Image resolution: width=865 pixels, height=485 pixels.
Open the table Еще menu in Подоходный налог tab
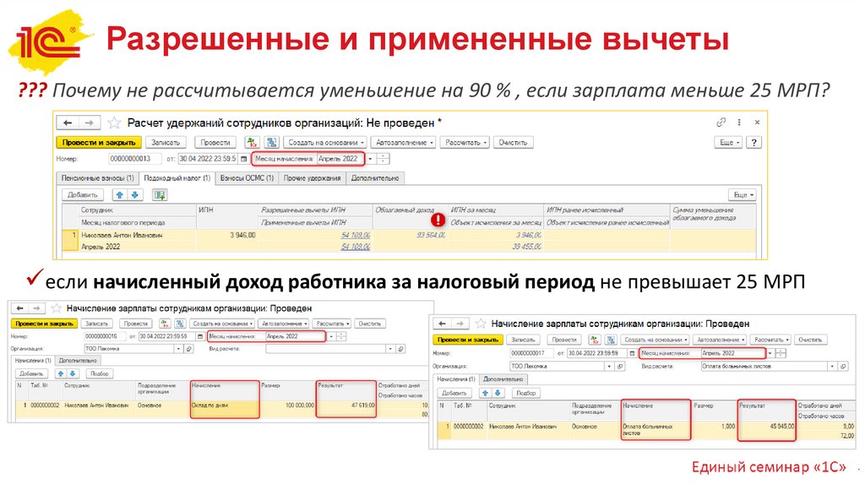pyautogui.click(x=743, y=195)
